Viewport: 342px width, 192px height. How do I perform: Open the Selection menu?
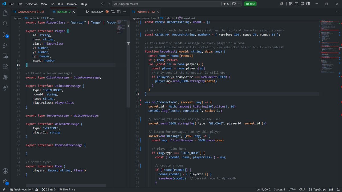32,4
